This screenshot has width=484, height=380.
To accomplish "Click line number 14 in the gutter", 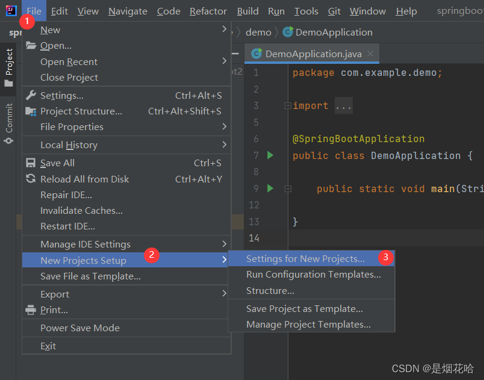I will tap(253, 238).
